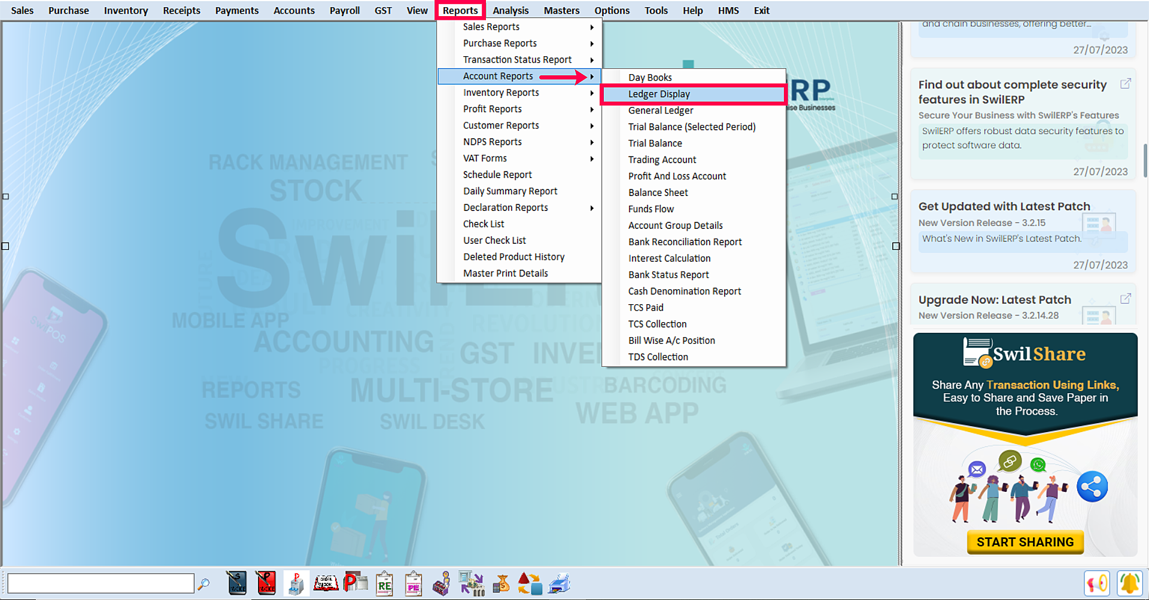The width and height of the screenshot is (1149, 600).
Task: Open Get Updated with Latest Patch card
Action: tap(1023, 231)
